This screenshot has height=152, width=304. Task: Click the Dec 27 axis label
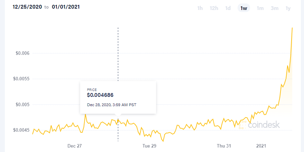(75, 146)
